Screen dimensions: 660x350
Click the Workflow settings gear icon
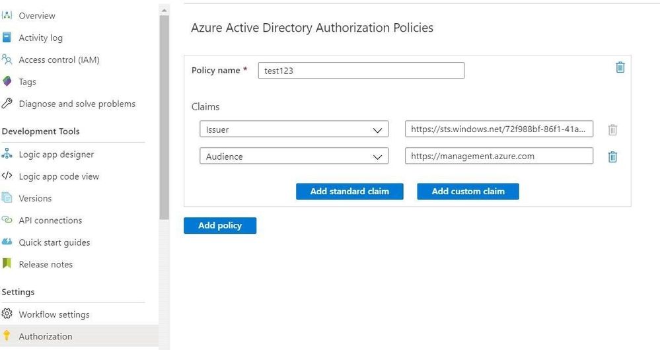[x=7, y=314]
